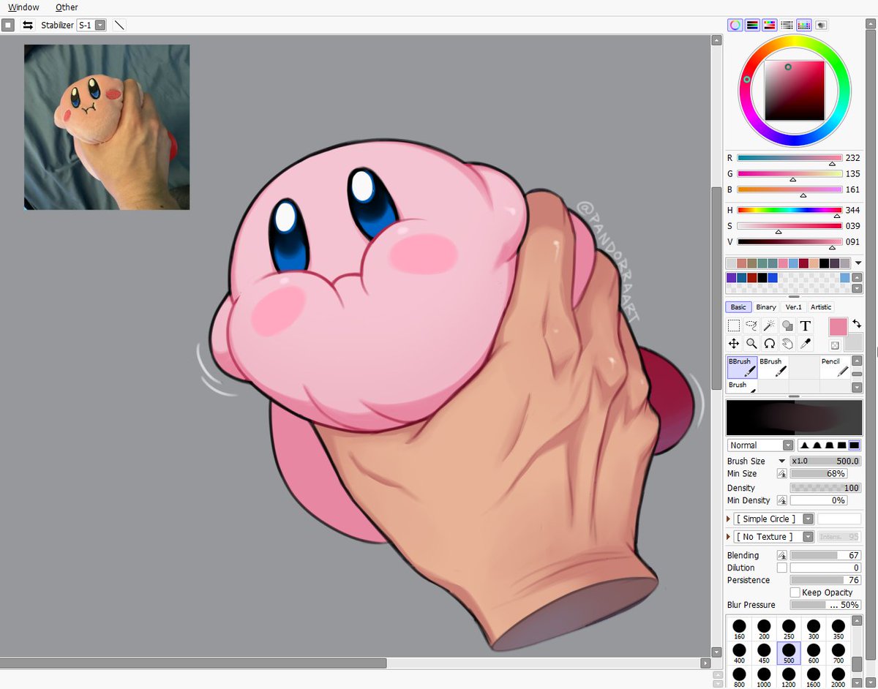Swap foreground and background colors
Viewport: 878px width, 689px height.
856,325
